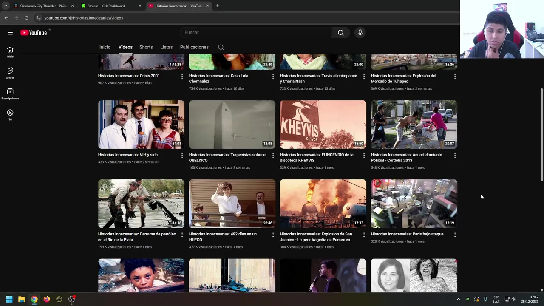Open options menu for Caso Lola Chomnalez video
This screenshot has height=306, width=544.
(273, 76)
